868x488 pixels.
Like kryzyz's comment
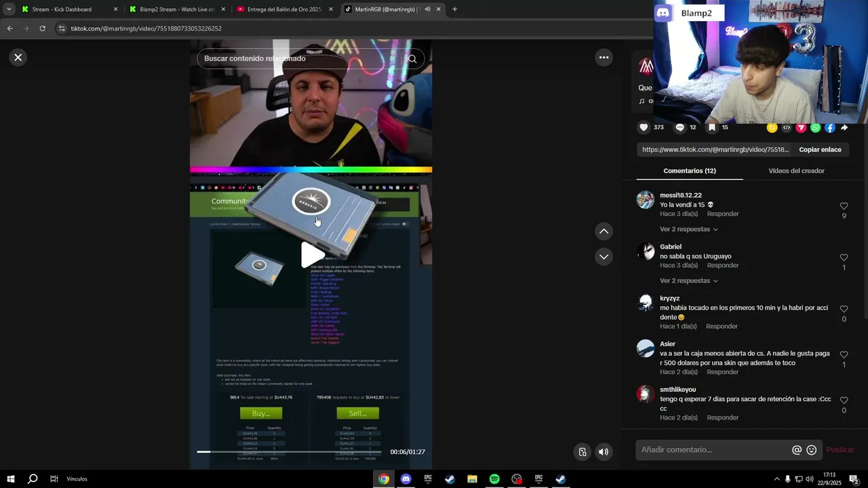click(x=844, y=309)
